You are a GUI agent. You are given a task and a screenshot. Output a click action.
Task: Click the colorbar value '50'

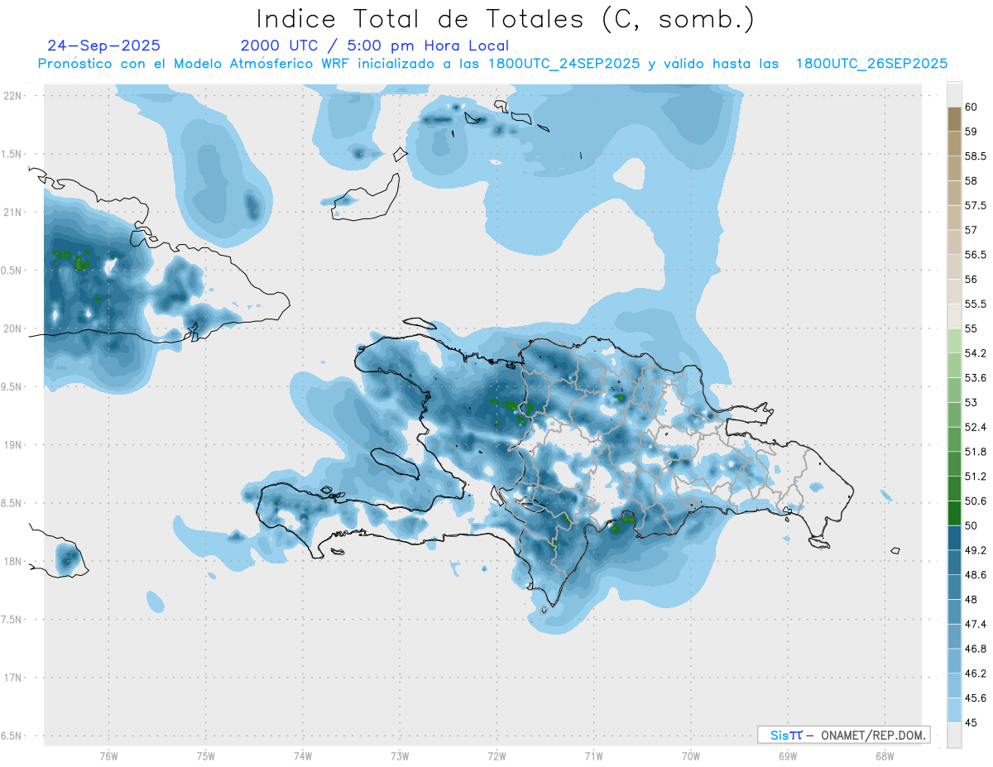[971, 525]
